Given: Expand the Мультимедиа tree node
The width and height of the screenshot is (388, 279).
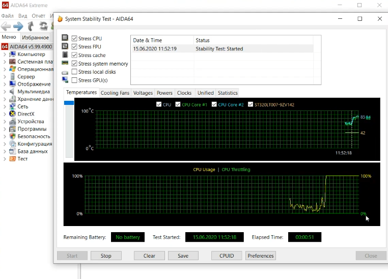Looking at the screenshot, I should point(5,92).
